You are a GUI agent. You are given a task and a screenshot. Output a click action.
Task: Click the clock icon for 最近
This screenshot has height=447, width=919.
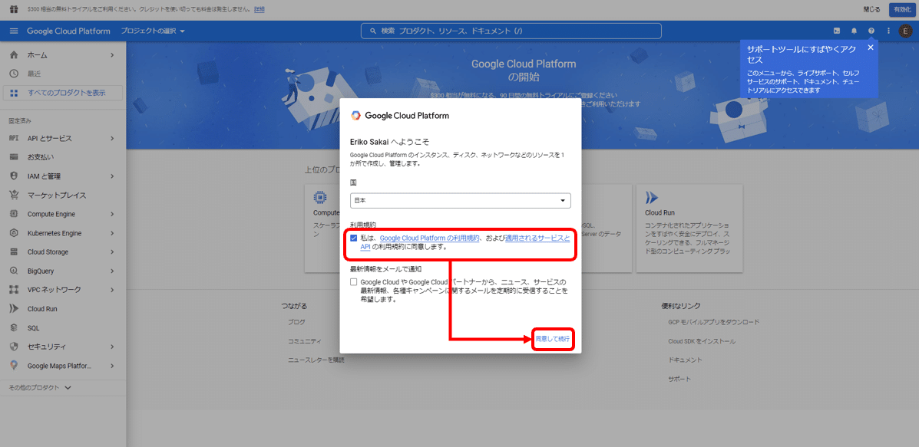click(14, 74)
